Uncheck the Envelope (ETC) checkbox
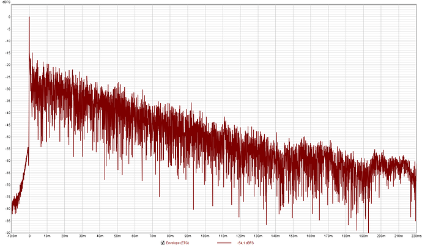Screen dimensions: 422x248 pos(163,243)
